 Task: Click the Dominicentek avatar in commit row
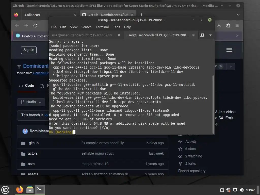point(25,131)
